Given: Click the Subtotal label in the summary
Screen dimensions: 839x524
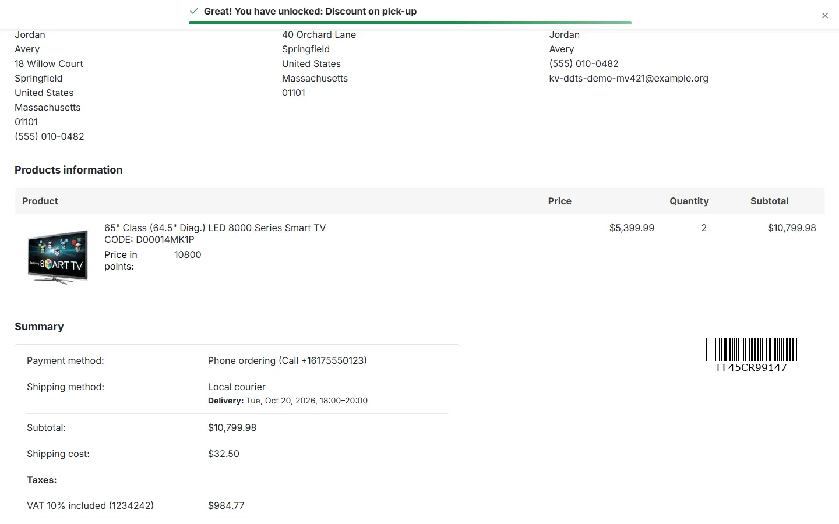Looking at the screenshot, I should (46, 427).
